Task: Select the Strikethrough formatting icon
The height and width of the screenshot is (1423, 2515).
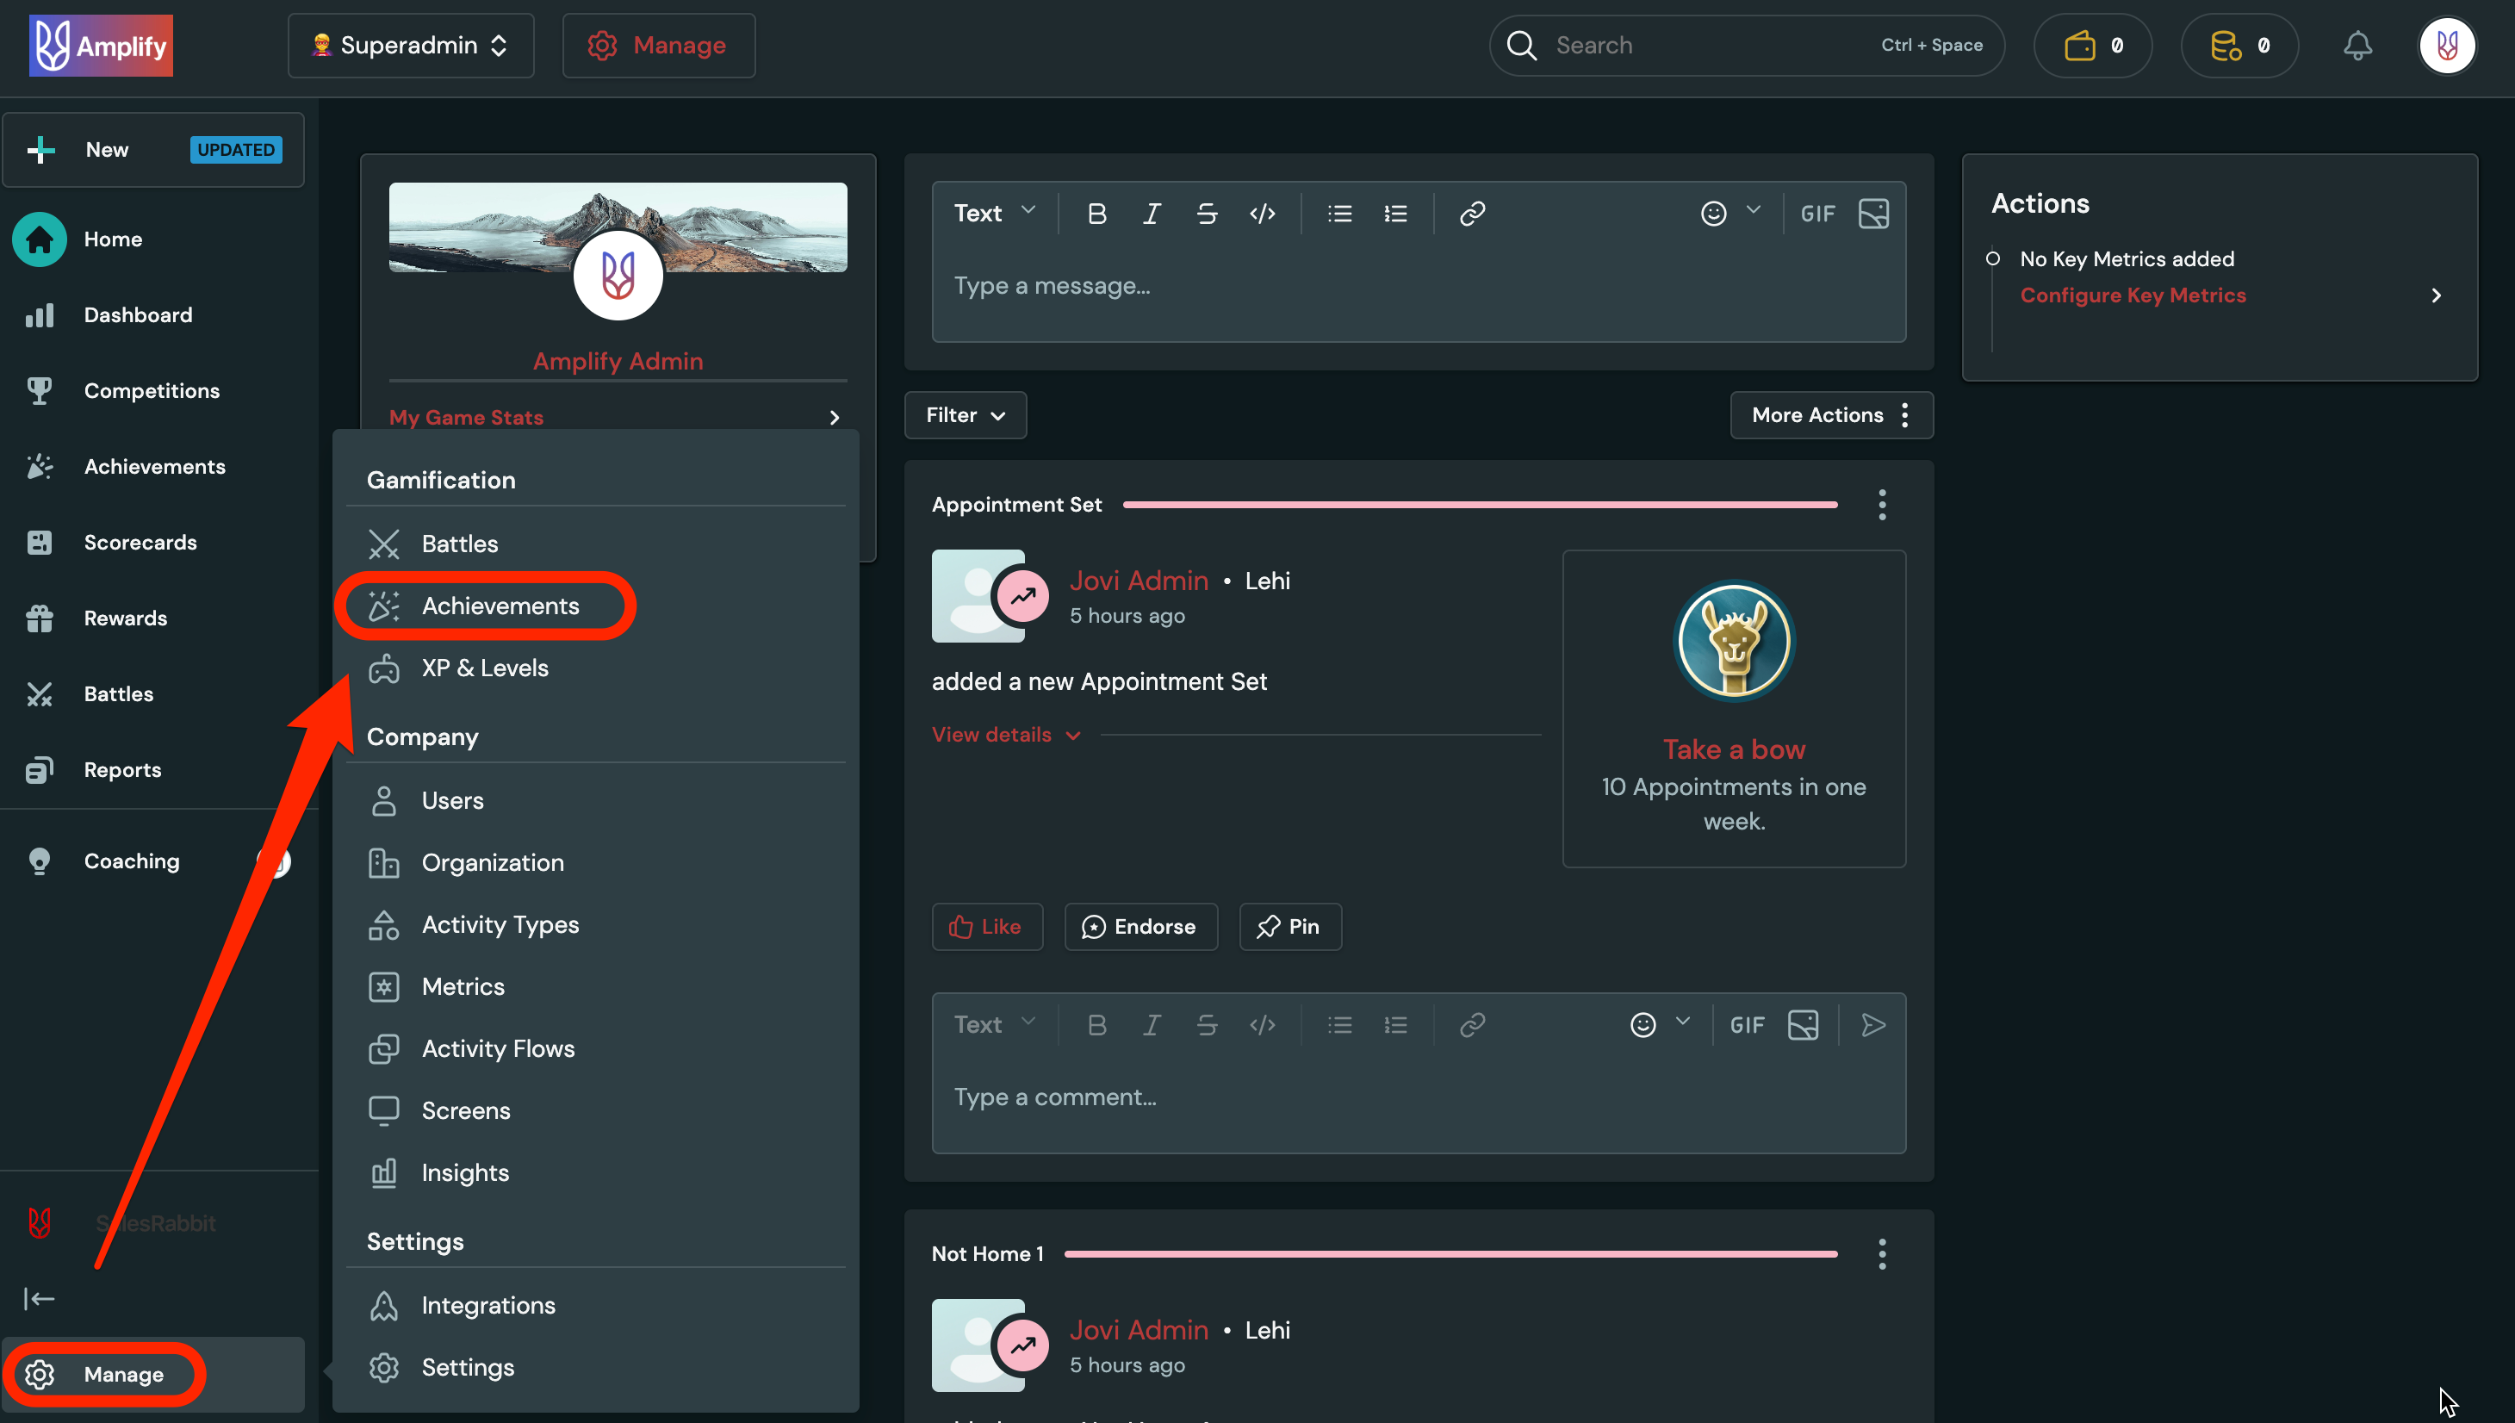Action: [x=1207, y=213]
